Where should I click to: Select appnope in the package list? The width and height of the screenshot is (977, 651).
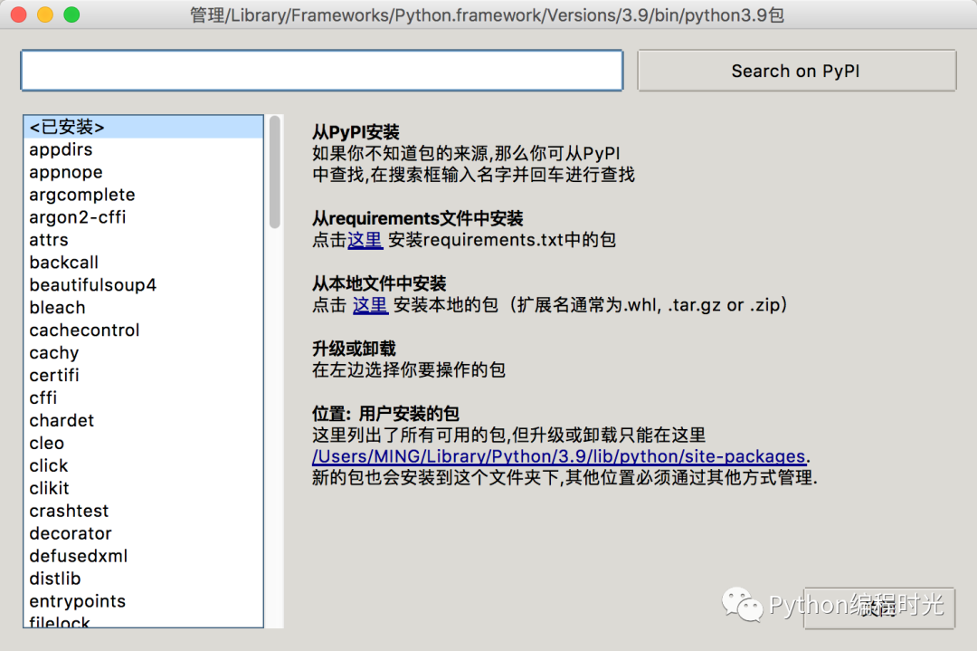[x=143, y=172]
